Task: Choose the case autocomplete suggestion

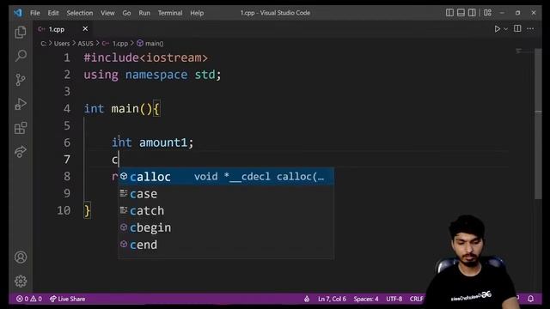Action: click(226, 194)
